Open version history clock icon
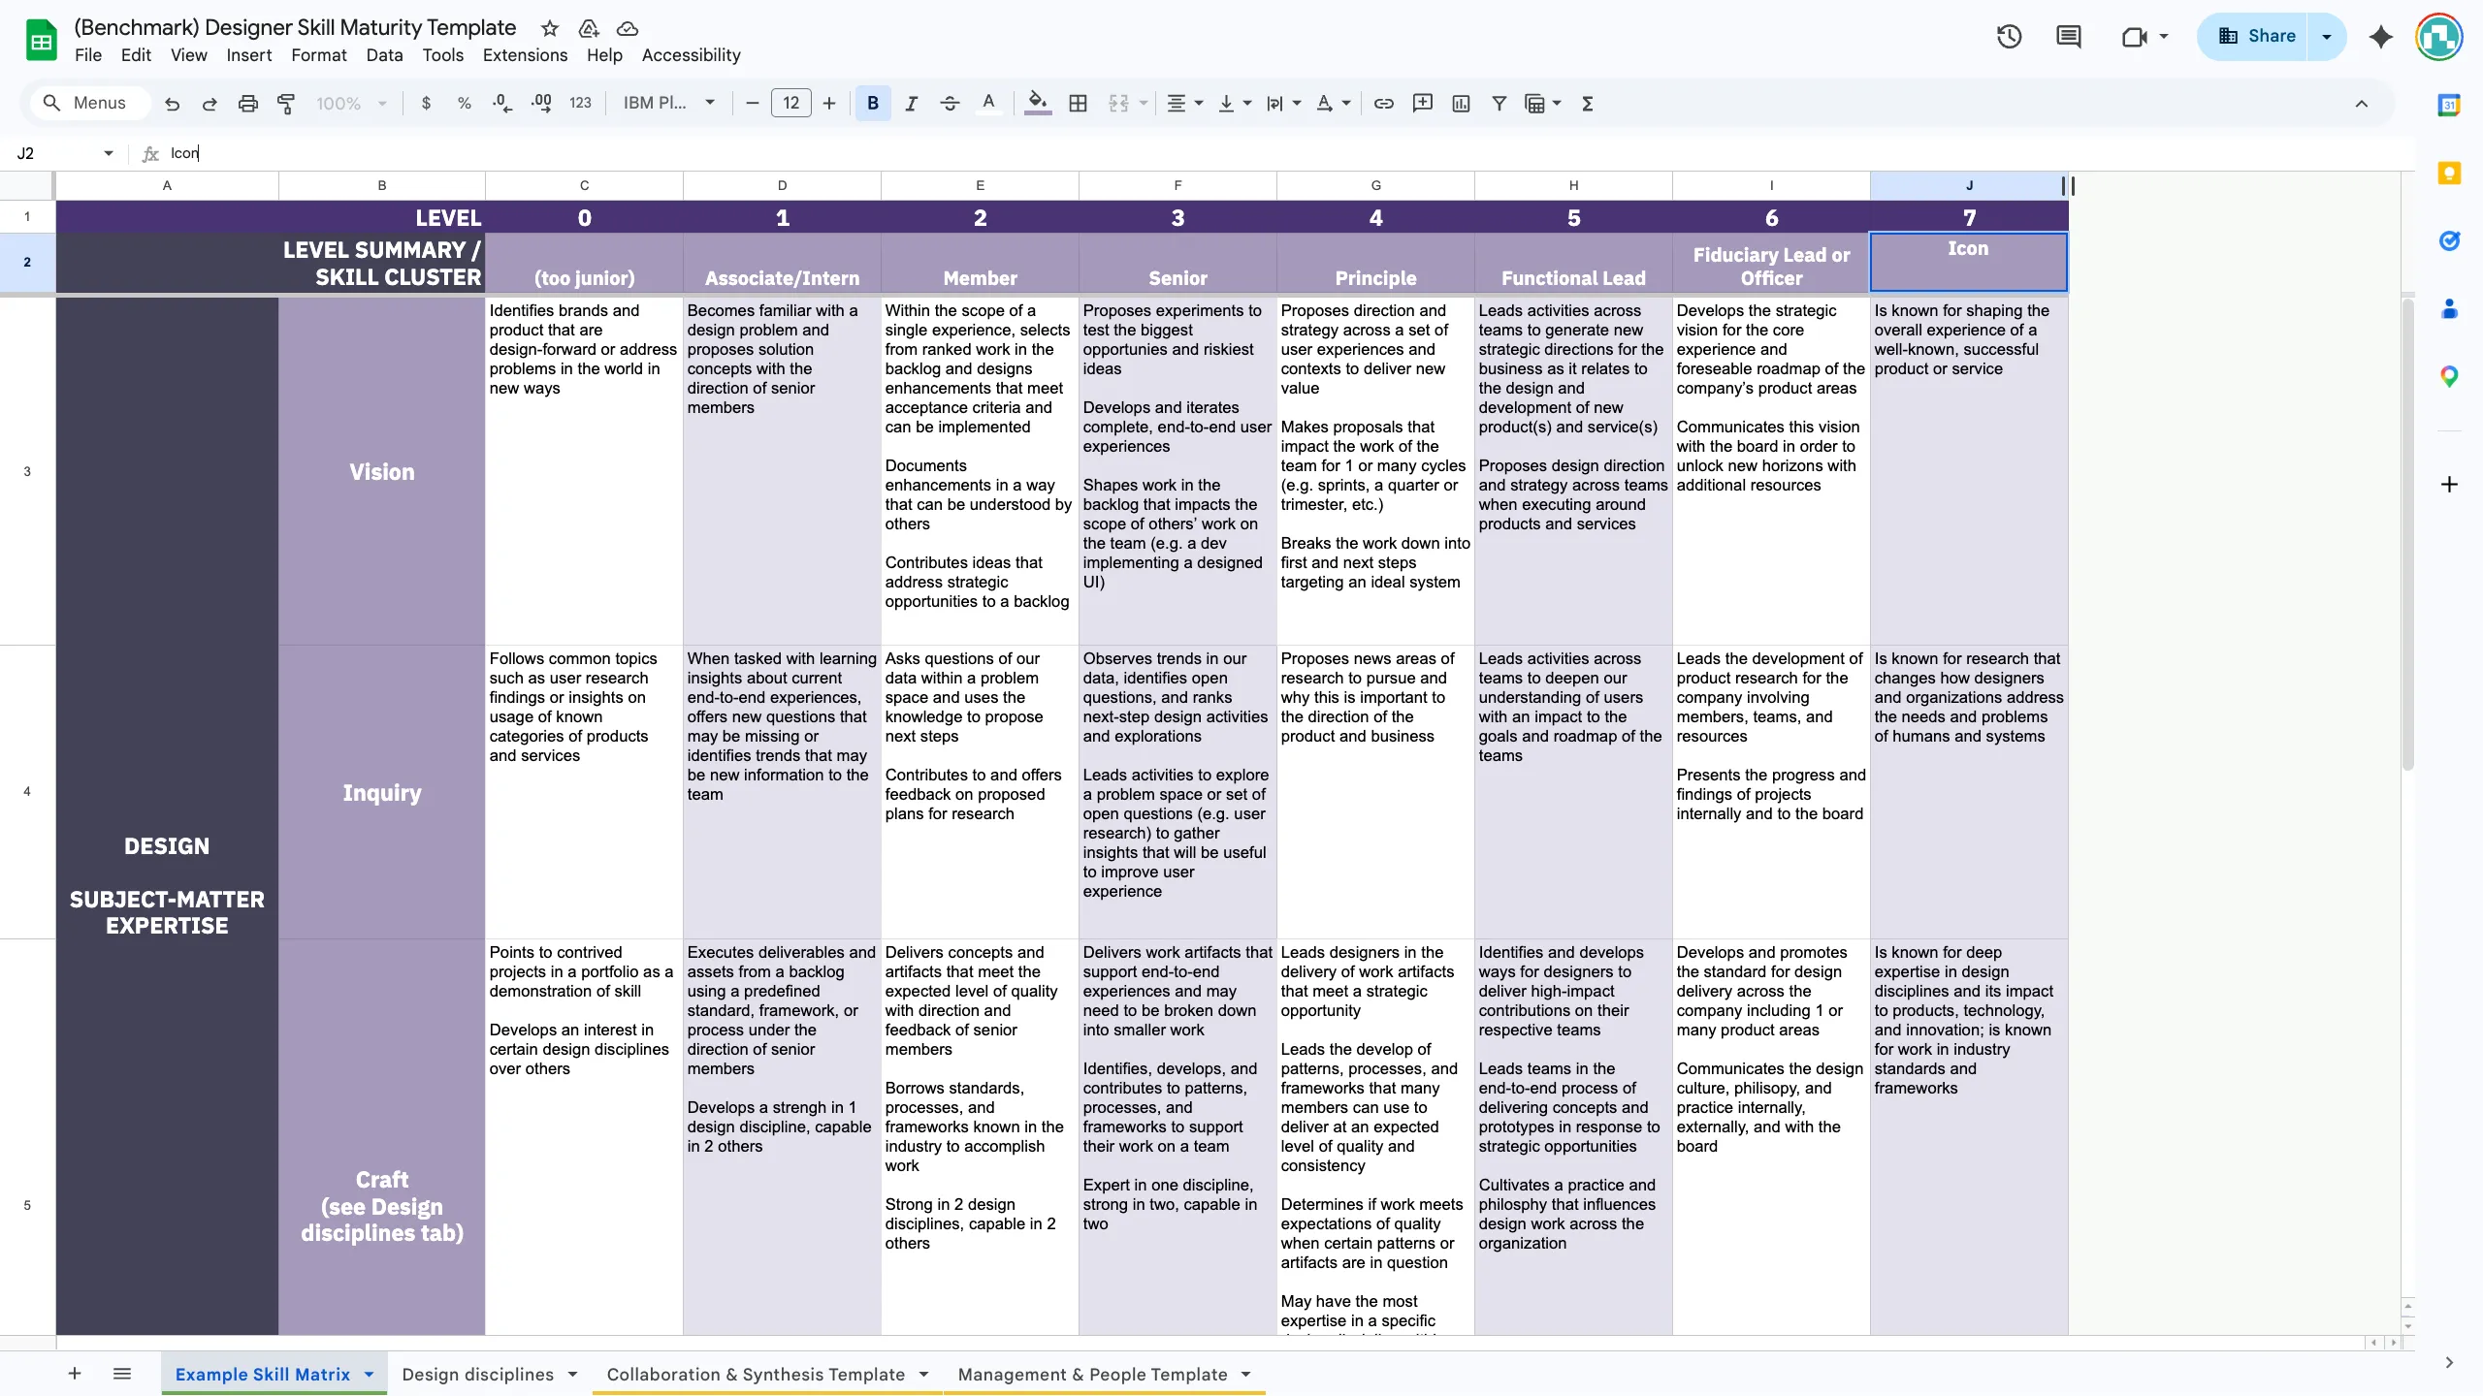The height and width of the screenshot is (1396, 2483). coord(2009,37)
